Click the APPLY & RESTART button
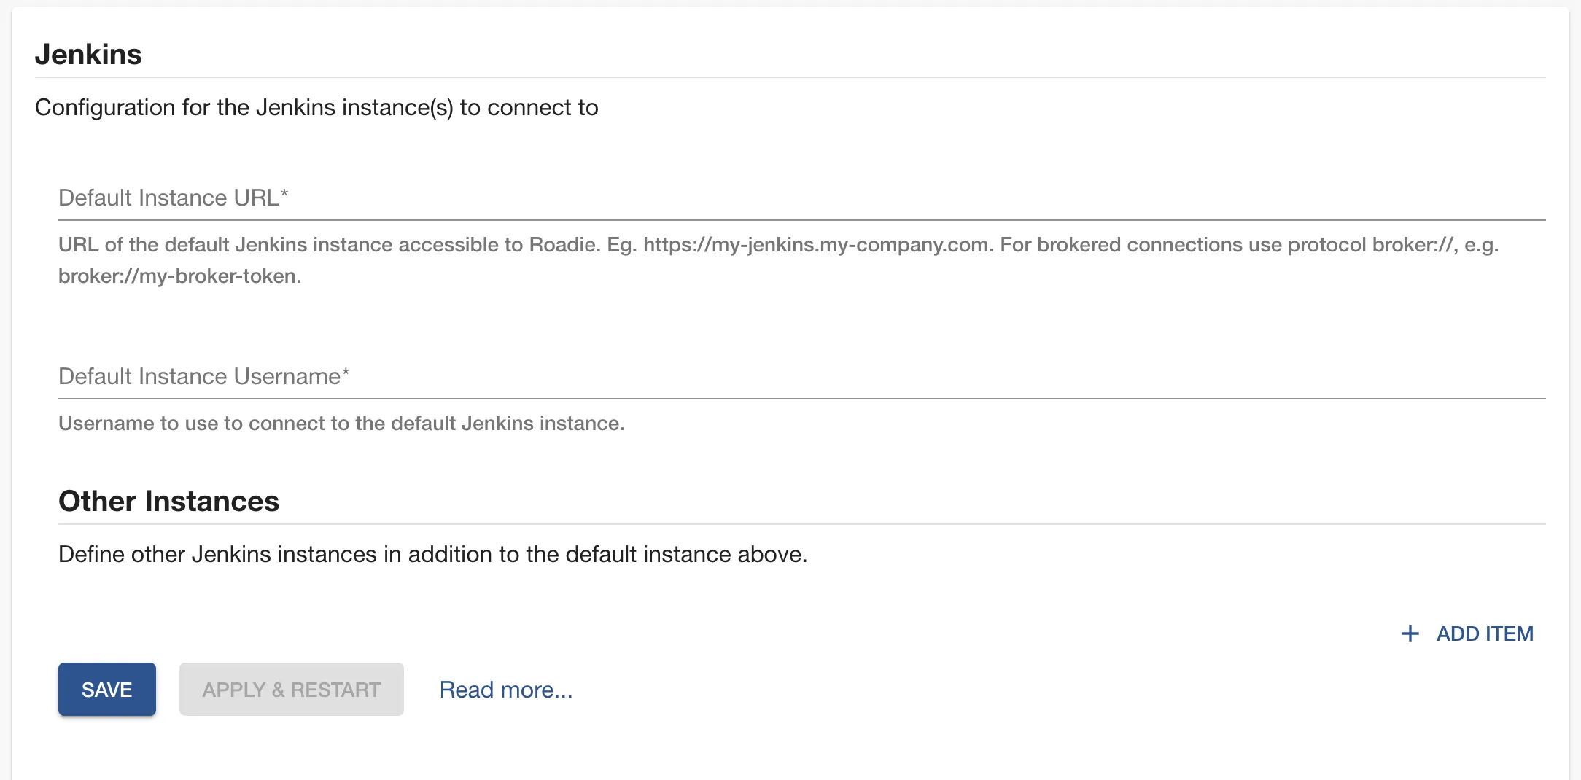 (291, 689)
